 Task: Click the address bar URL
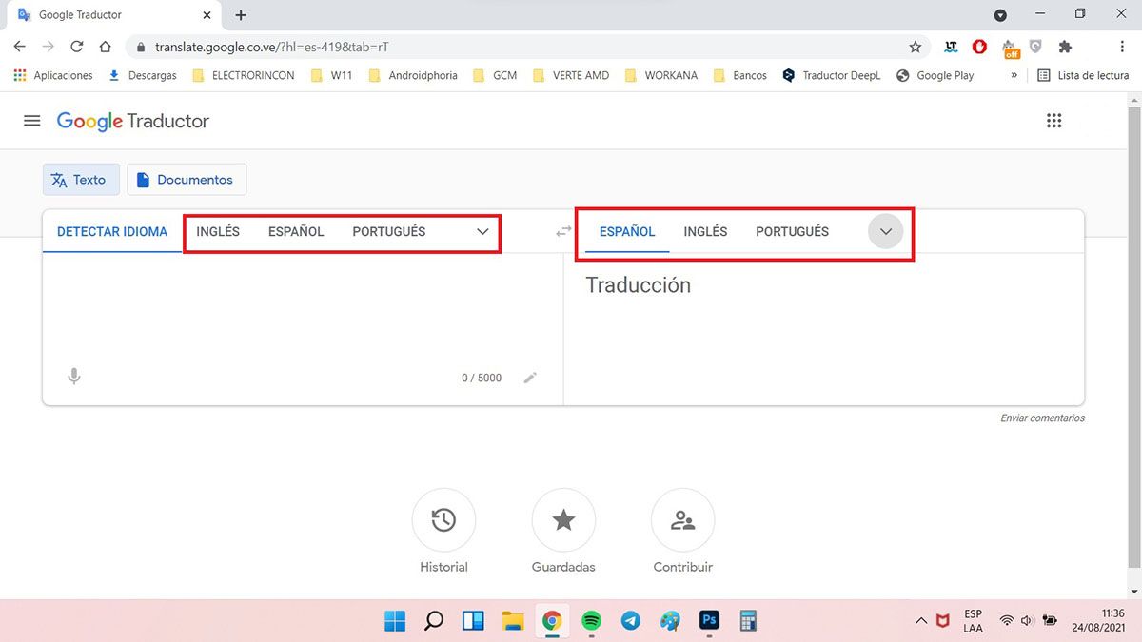tap(272, 47)
